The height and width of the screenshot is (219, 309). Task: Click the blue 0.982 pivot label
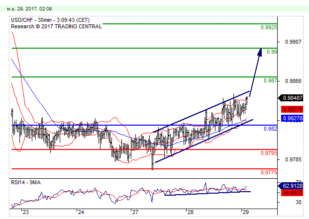[270, 129]
